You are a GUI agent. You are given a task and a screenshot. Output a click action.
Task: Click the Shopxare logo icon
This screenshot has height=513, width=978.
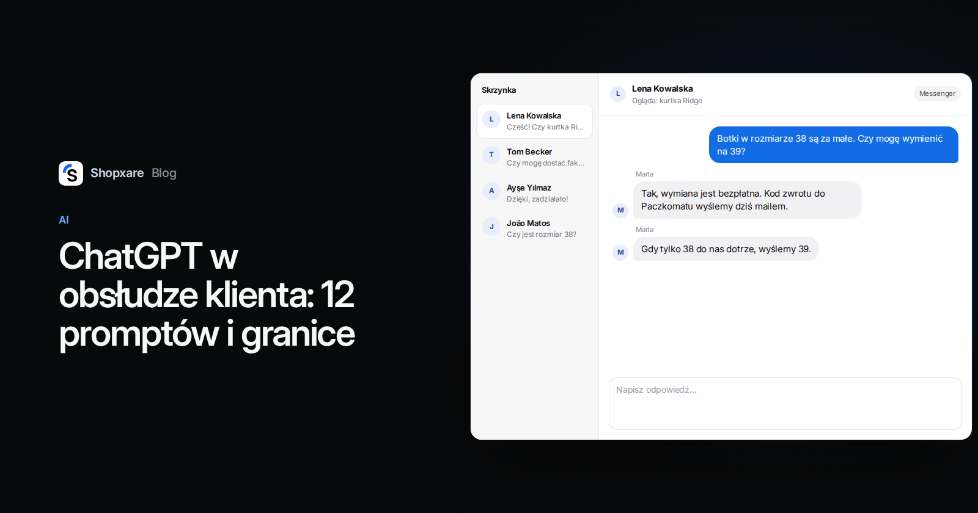point(71,173)
